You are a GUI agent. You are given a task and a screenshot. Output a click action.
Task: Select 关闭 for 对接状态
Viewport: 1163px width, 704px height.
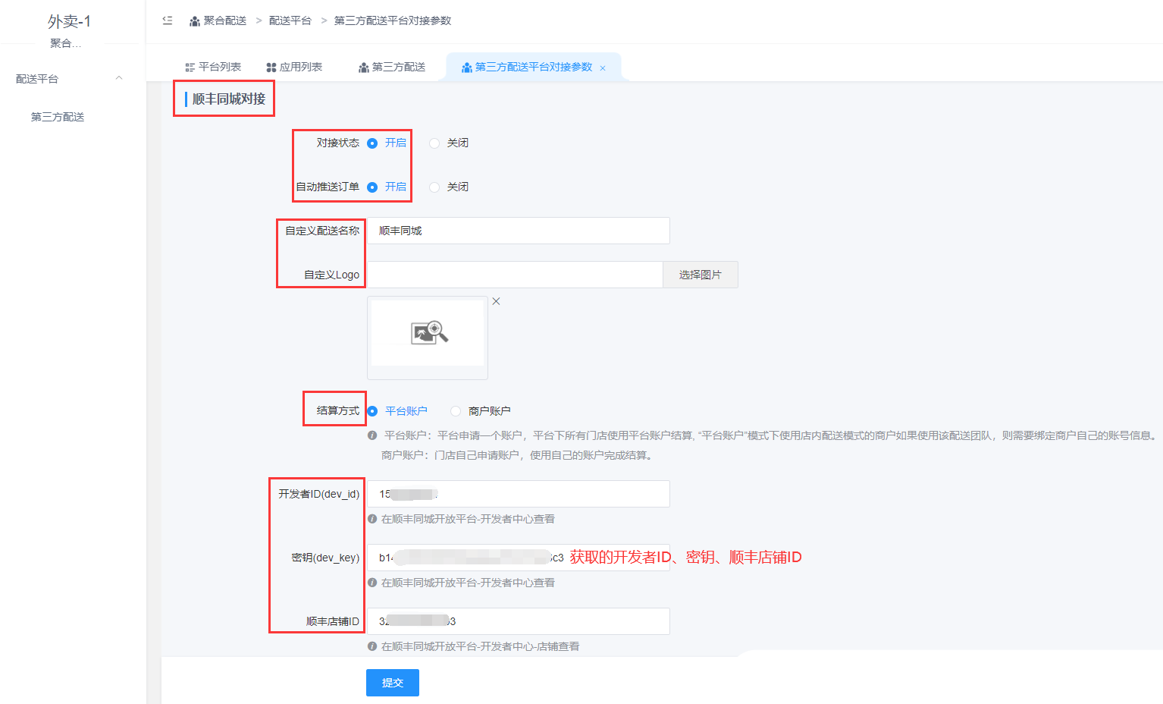(x=434, y=143)
